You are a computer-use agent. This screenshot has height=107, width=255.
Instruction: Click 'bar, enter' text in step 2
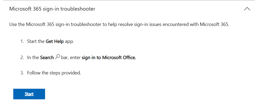point(71,57)
